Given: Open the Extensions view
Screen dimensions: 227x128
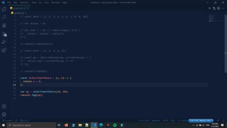Looking at the screenshot, I should [x=4, y=50].
